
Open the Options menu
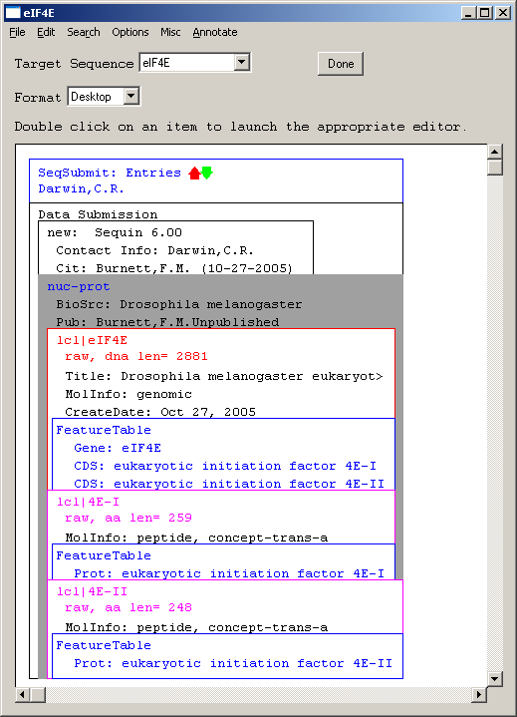[x=130, y=33]
